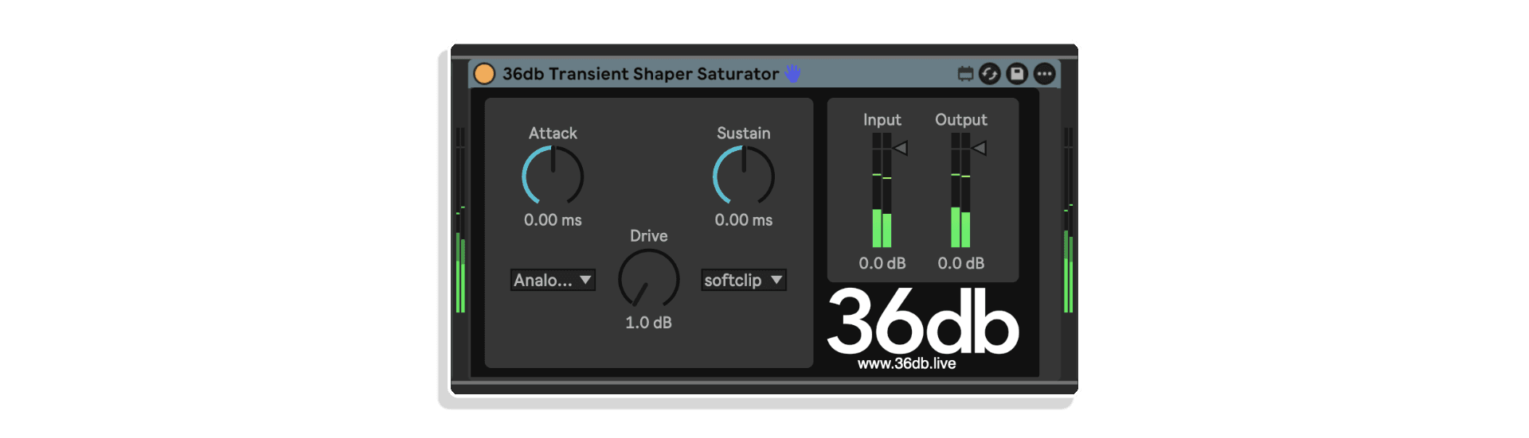
Task: Click the Drive knob
Action: point(648,278)
